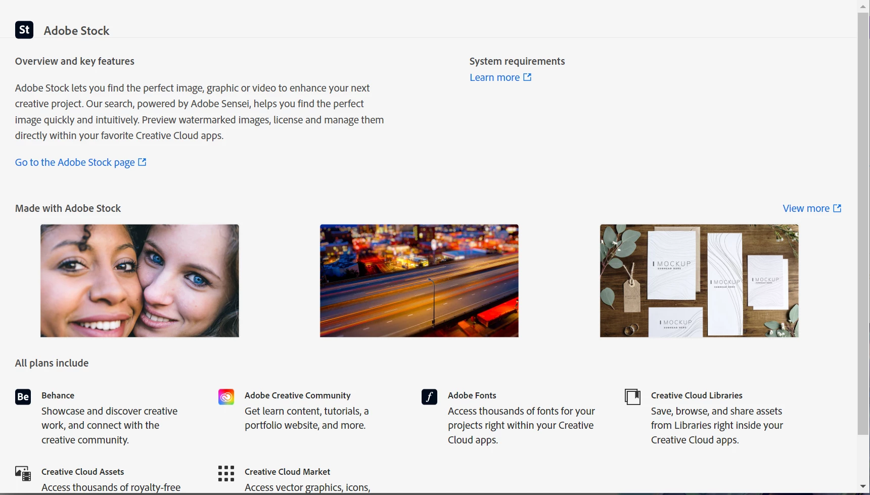Click 'Access thousands of fonts' description

click(521, 425)
